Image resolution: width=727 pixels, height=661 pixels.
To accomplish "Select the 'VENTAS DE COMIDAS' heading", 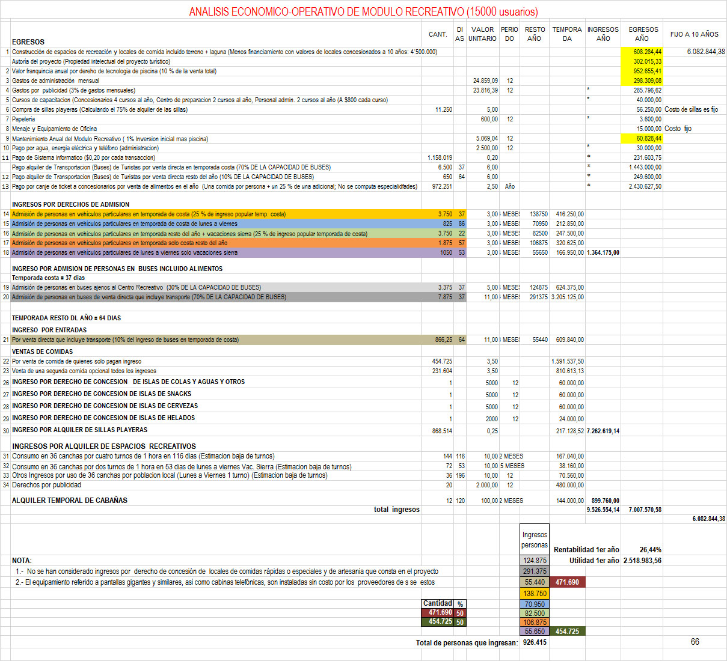I will coord(42,352).
